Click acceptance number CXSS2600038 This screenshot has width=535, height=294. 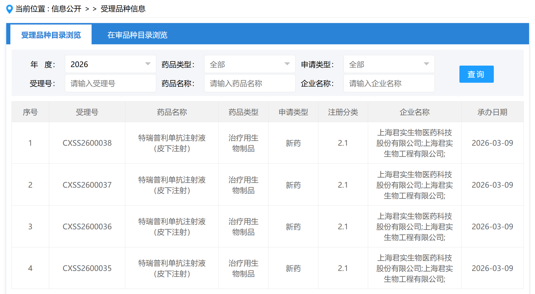point(87,143)
